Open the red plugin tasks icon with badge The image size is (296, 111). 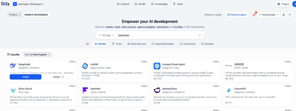click(254, 14)
